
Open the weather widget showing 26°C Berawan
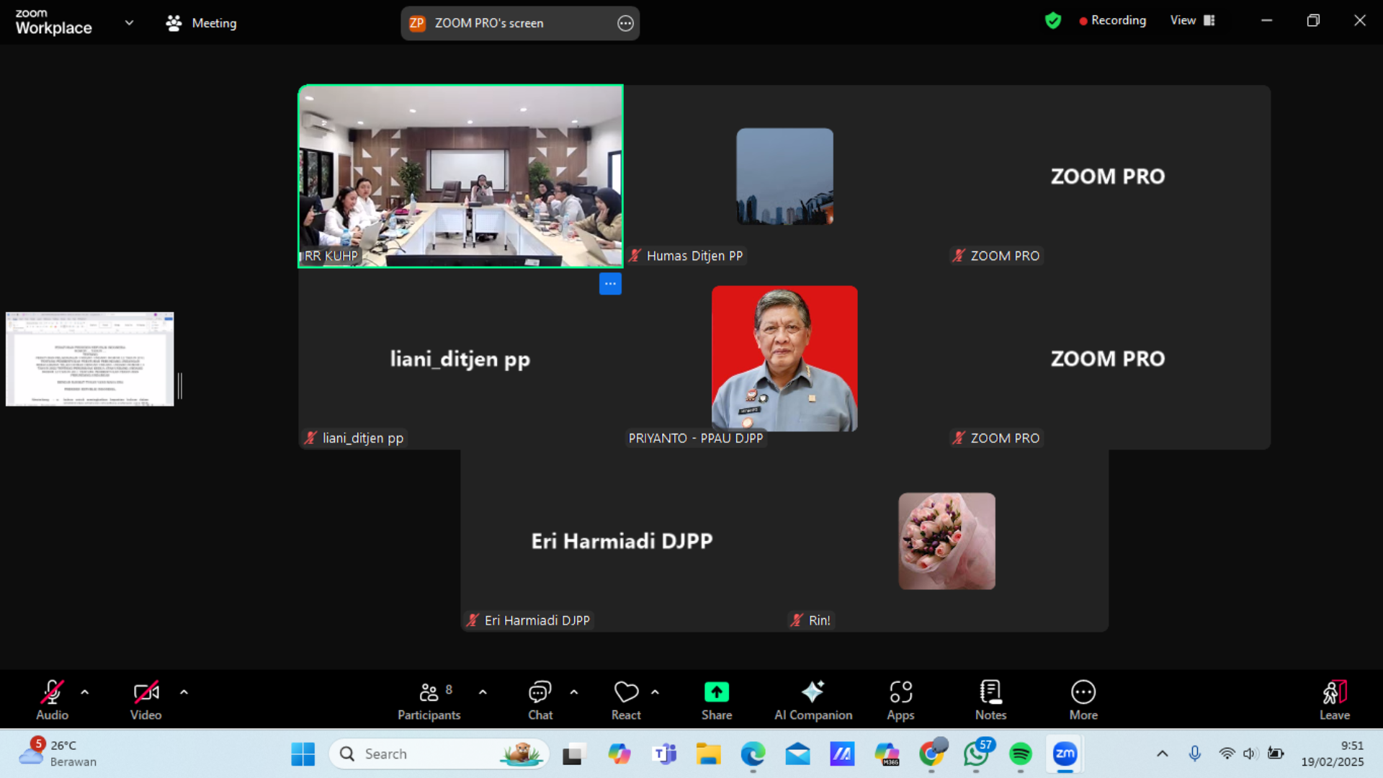coord(58,753)
